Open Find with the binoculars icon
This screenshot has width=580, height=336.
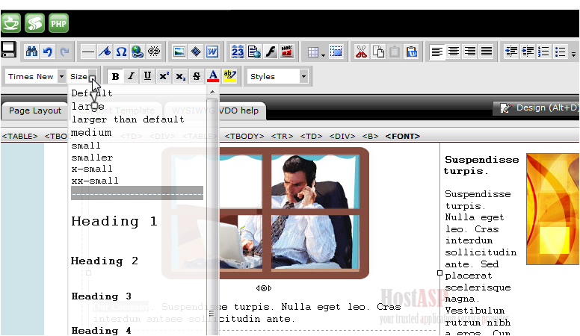31,52
